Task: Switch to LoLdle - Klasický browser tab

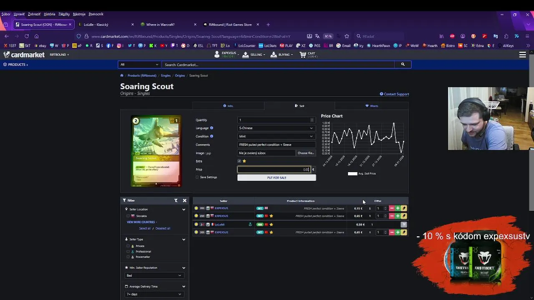Action: [x=105, y=25]
